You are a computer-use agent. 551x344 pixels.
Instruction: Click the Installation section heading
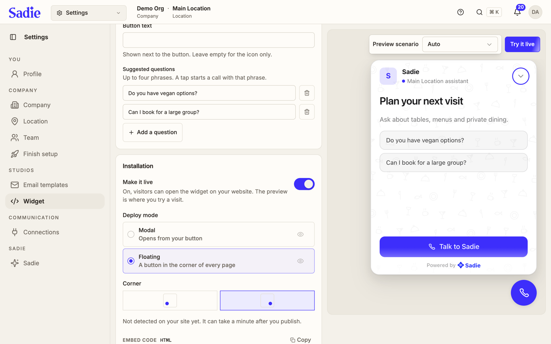coord(138,166)
